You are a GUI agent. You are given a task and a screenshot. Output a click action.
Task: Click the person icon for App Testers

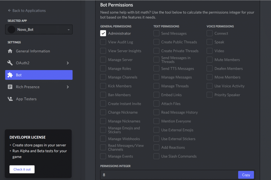tap(10, 99)
